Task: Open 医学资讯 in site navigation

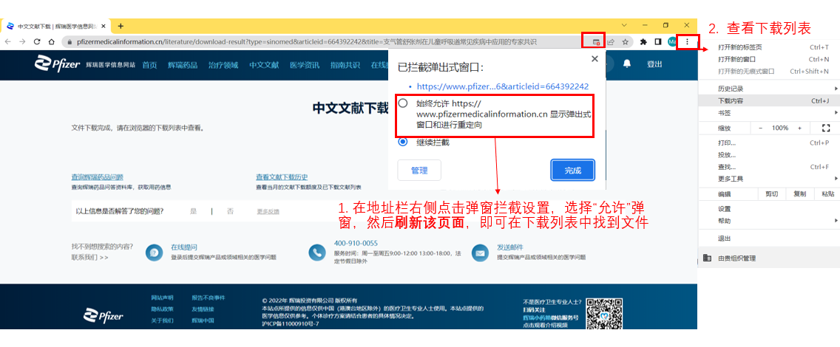Action: (x=305, y=65)
